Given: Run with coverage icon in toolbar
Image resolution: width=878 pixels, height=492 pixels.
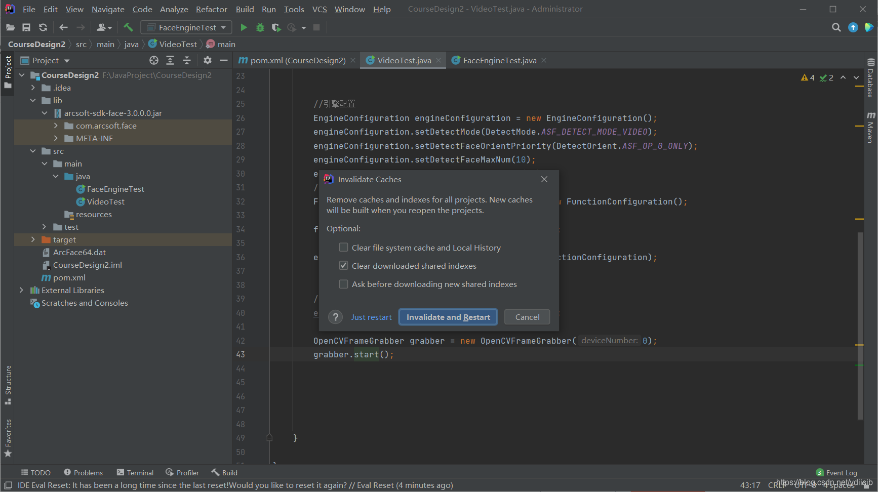Looking at the screenshot, I should coord(276,27).
